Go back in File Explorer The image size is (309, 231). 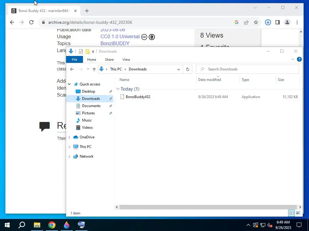click(x=72, y=69)
